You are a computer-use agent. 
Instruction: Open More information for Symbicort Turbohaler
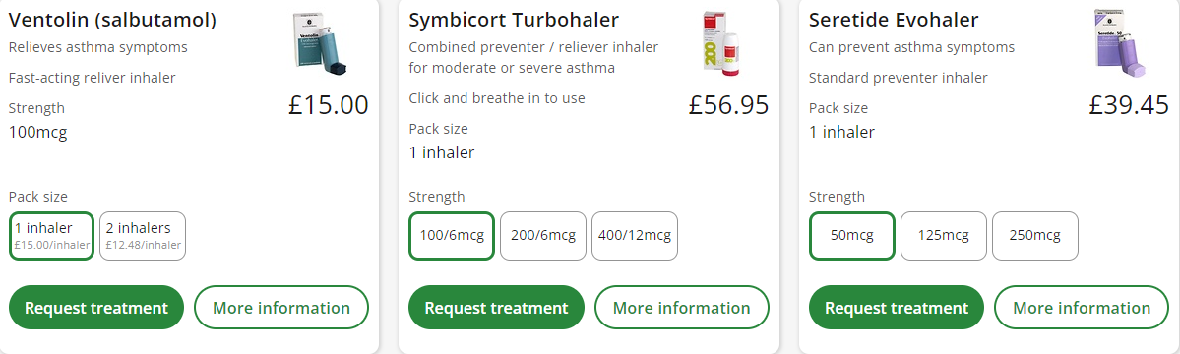coord(682,308)
